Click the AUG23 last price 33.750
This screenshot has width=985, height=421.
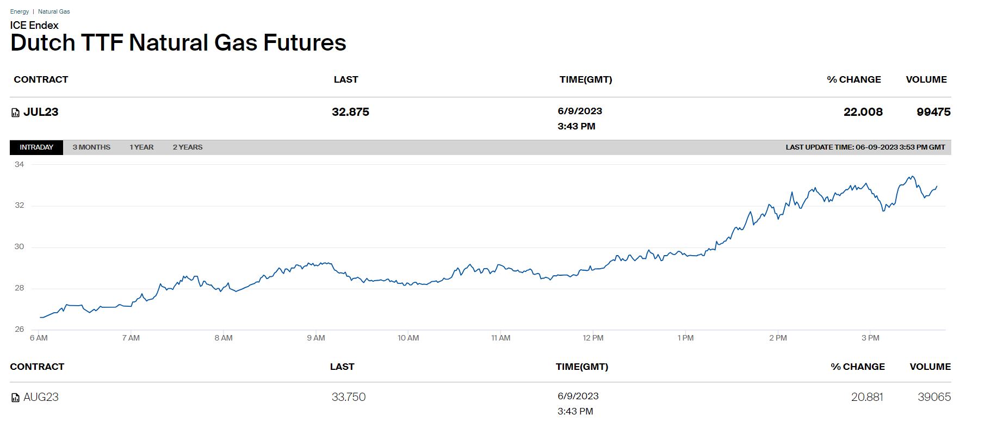tap(349, 397)
